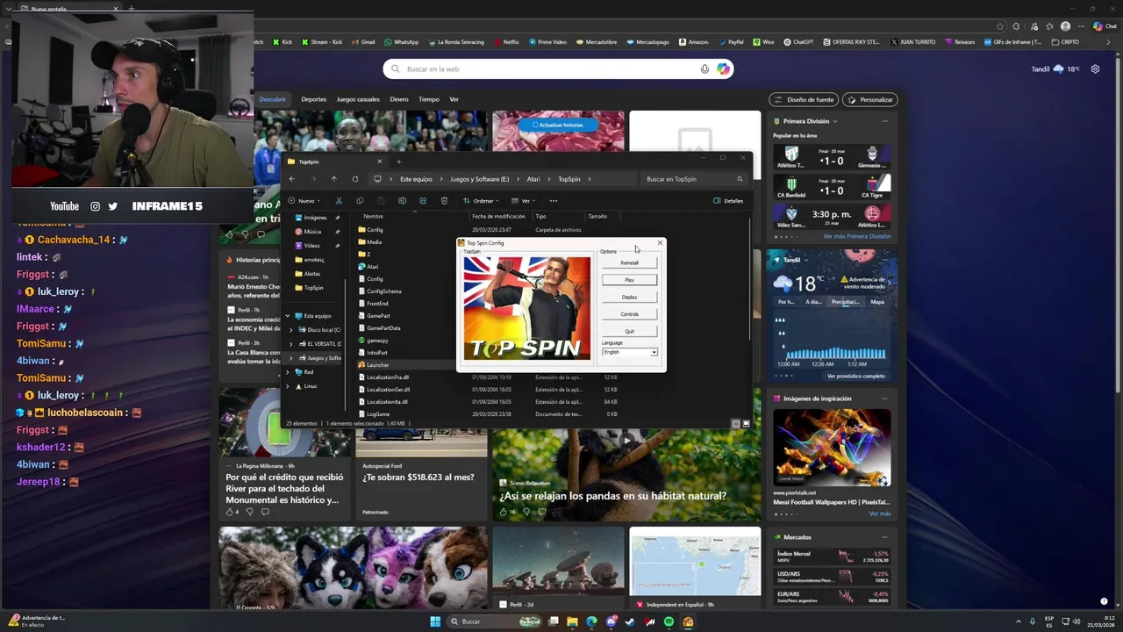Screen dimensions: 1123x632
Task: Click the Atari breadcrumb in the address bar
Action: point(533,179)
